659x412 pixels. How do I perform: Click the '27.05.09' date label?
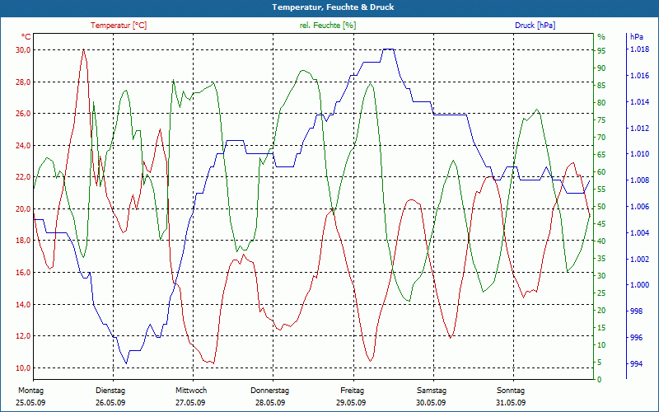[x=190, y=403]
